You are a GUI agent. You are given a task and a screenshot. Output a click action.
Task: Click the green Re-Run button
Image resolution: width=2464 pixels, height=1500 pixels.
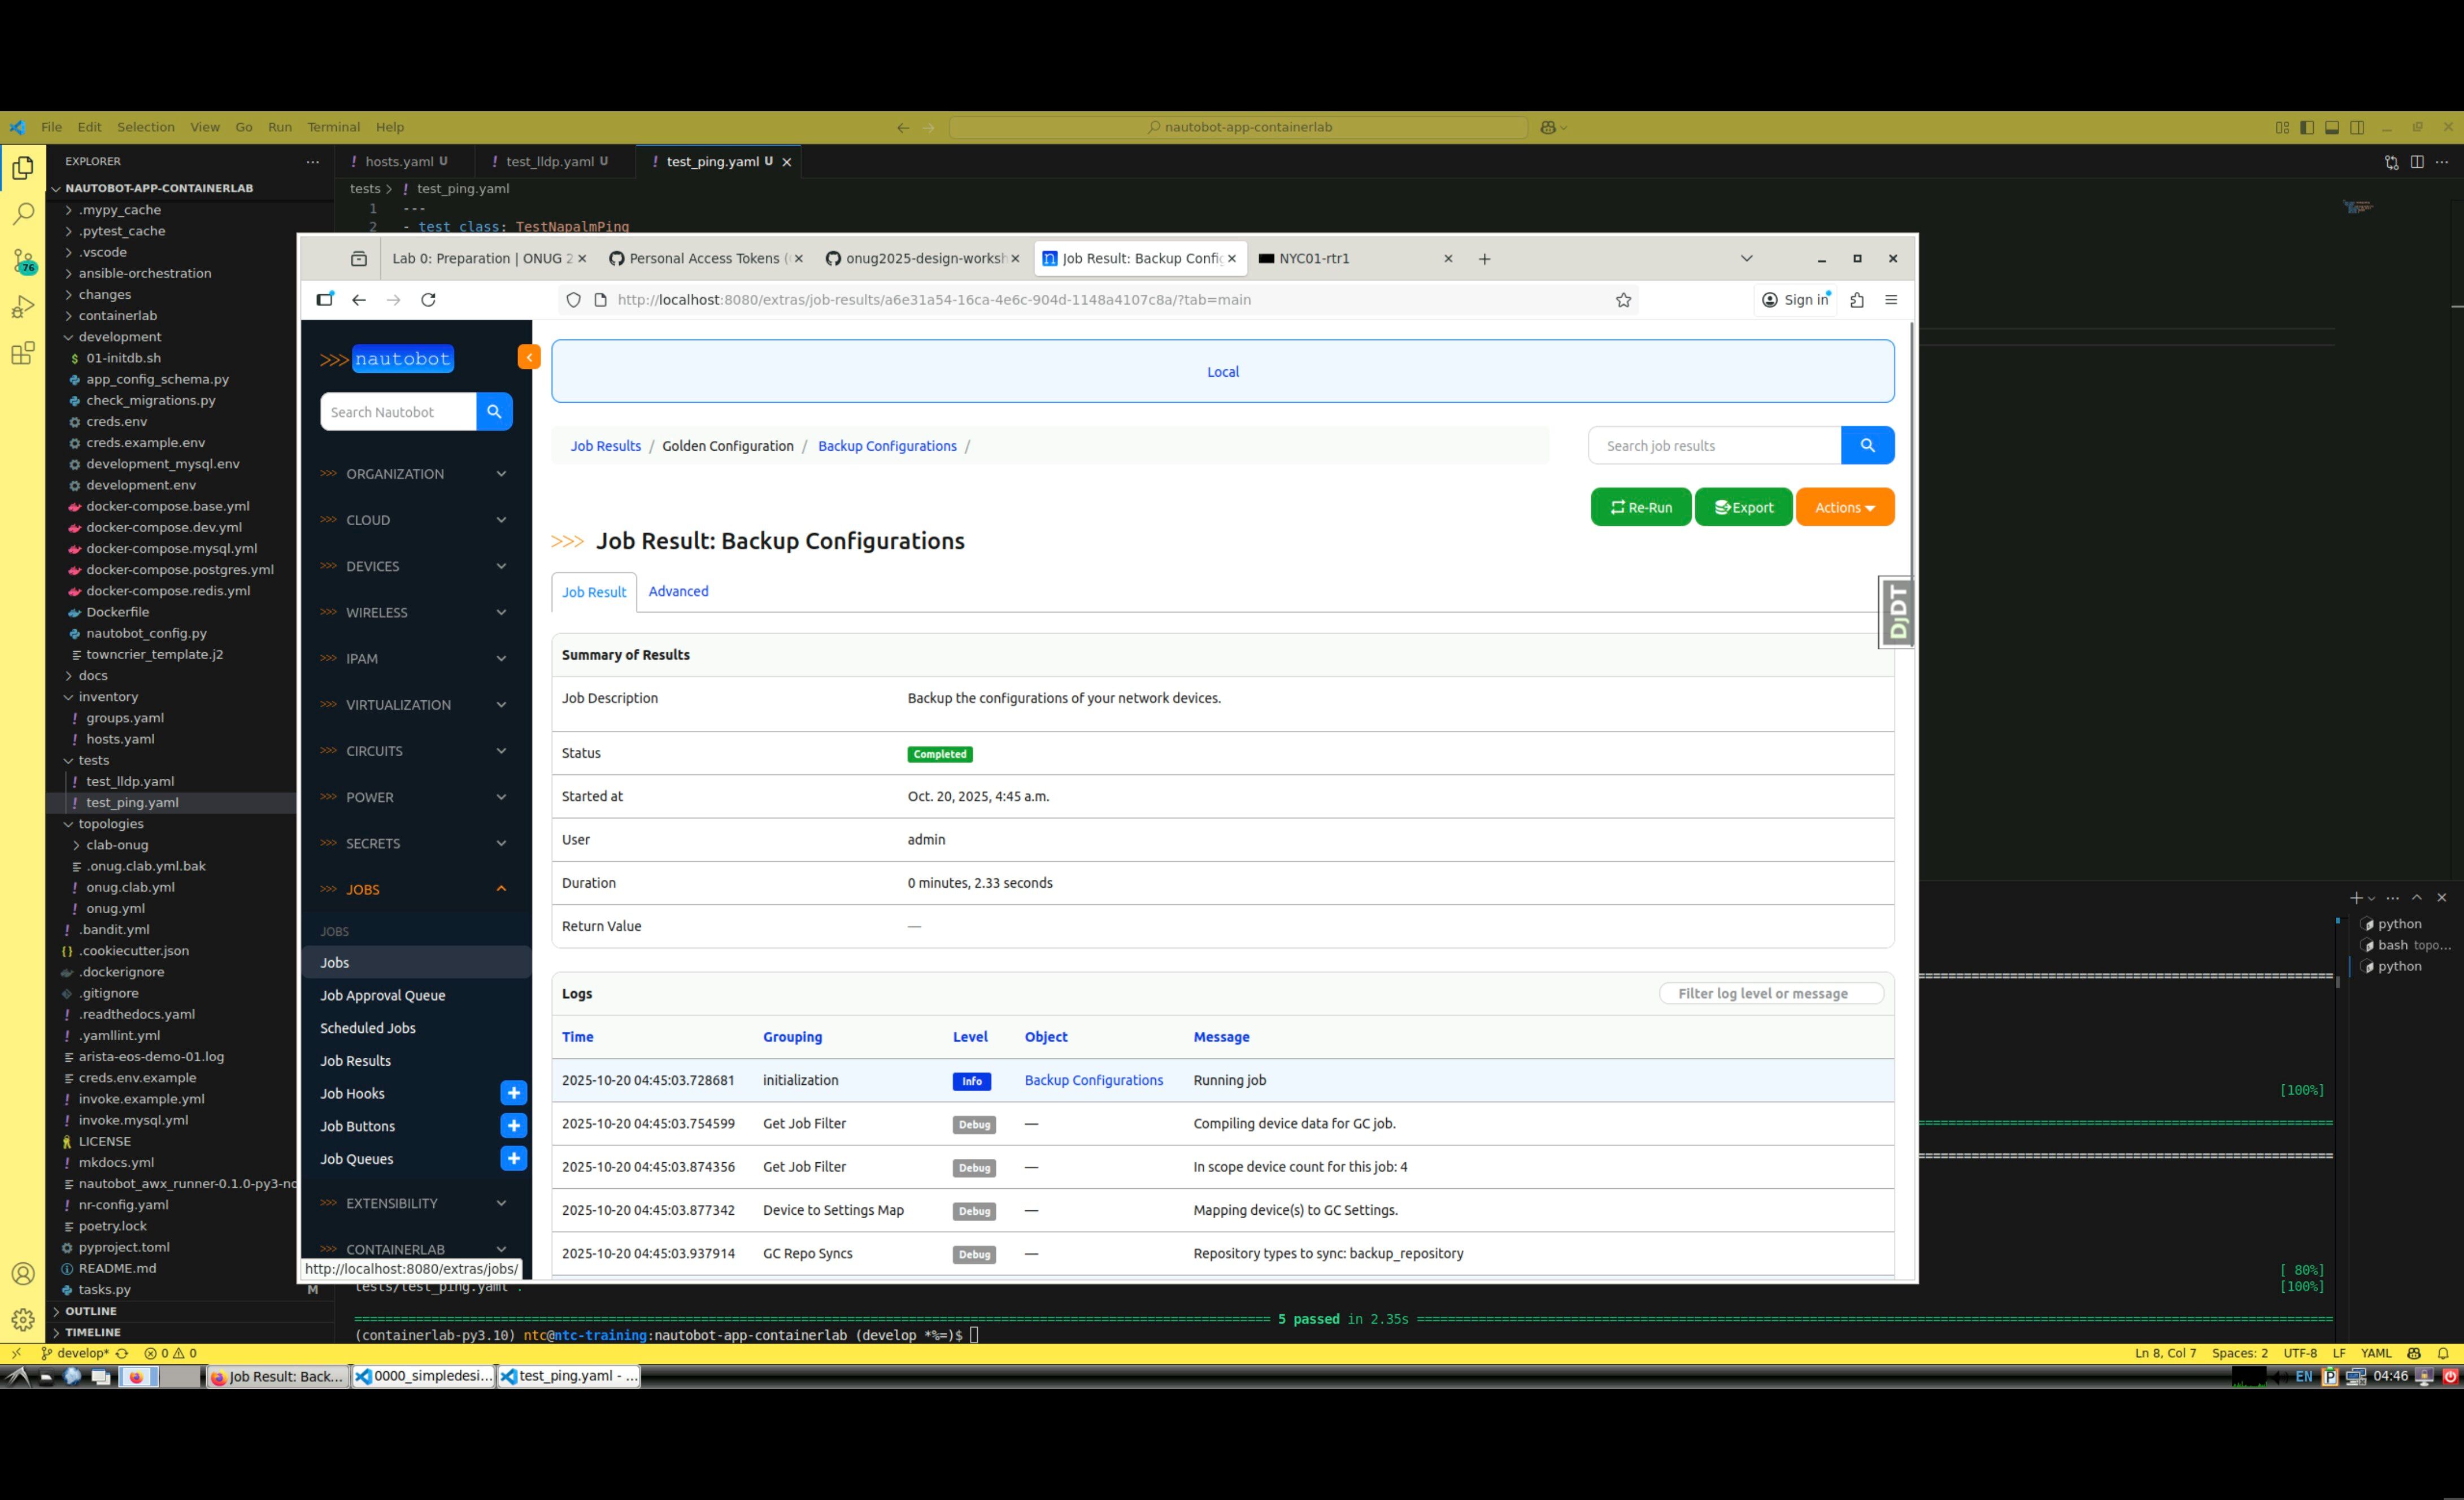click(1640, 507)
